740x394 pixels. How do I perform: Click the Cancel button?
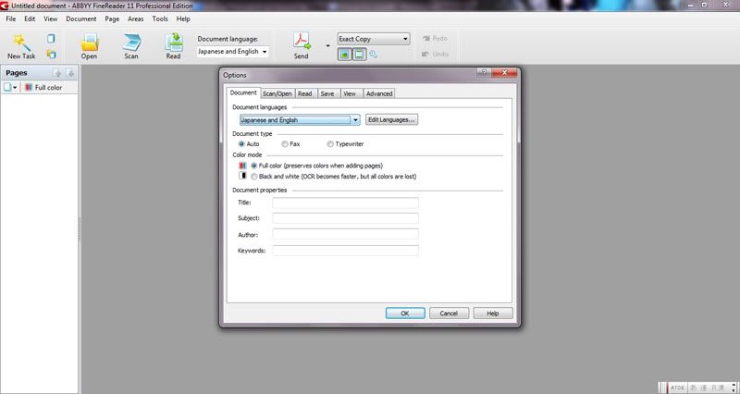(x=449, y=314)
